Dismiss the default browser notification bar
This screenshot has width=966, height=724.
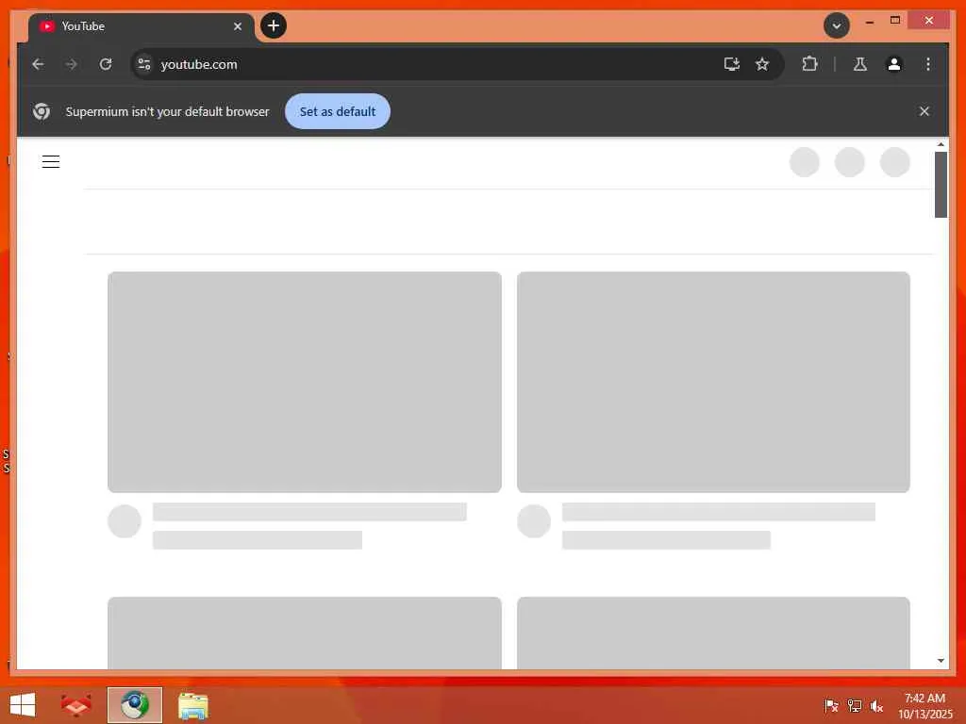pyautogui.click(x=924, y=111)
